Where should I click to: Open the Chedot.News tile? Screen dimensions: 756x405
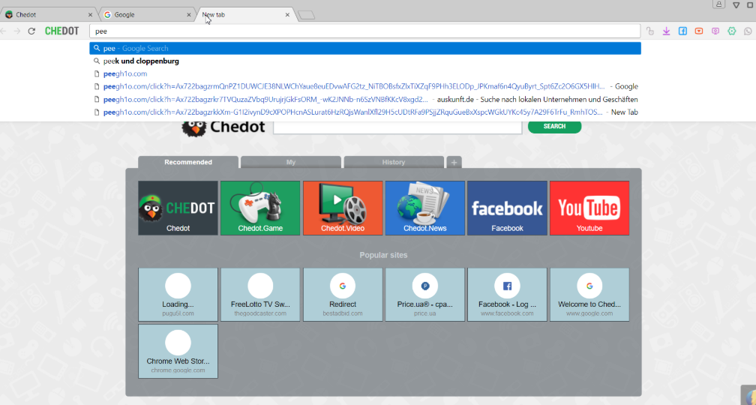[x=424, y=208]
